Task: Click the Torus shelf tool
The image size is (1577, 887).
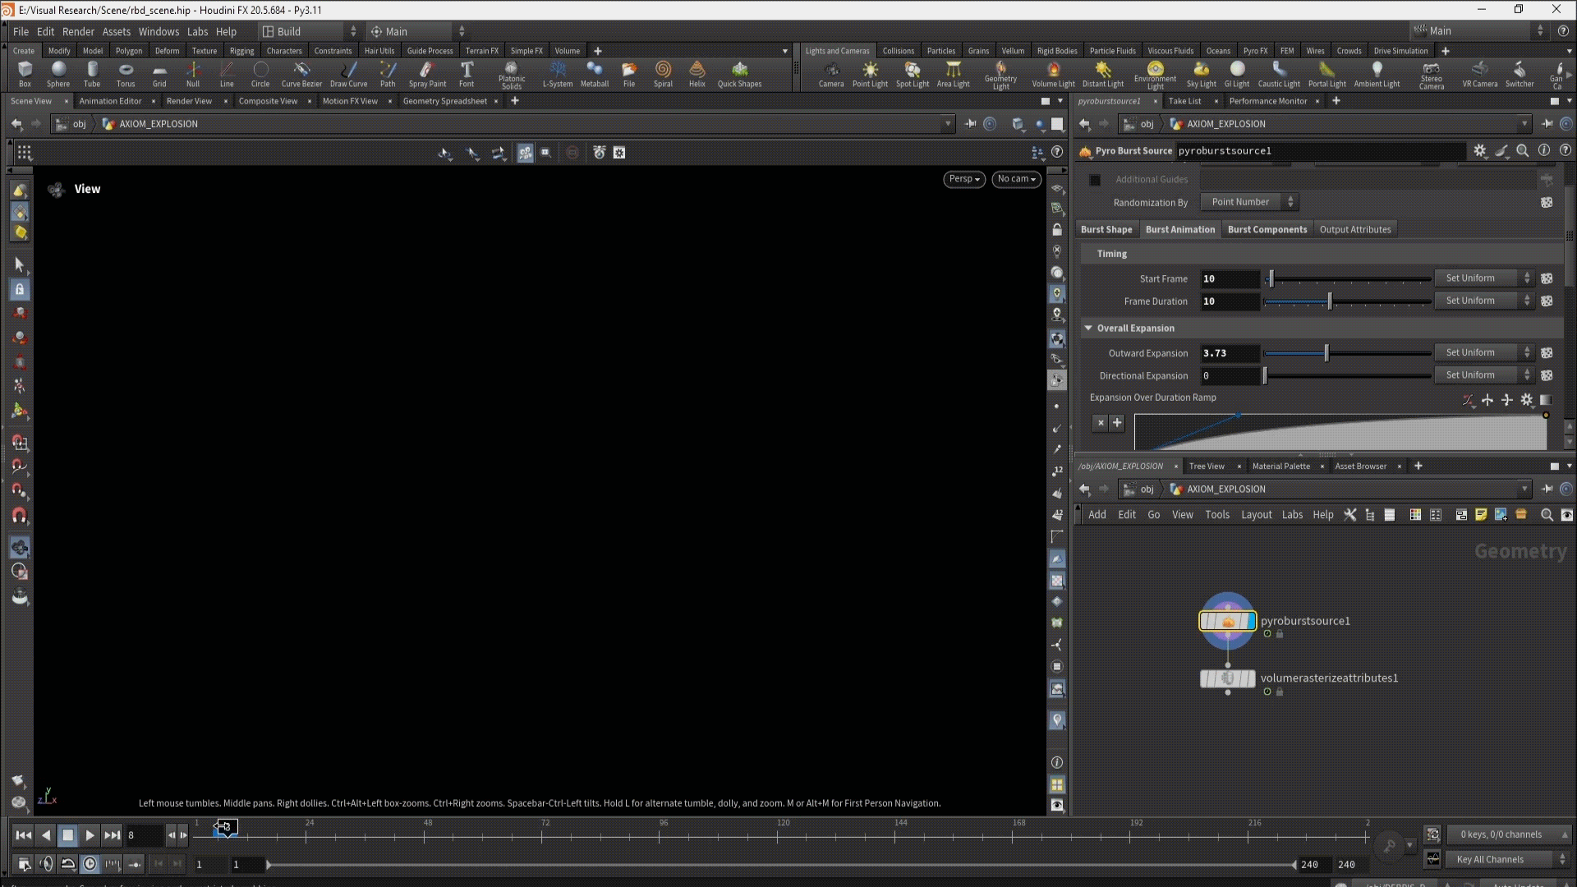Action: coord(126,73)
